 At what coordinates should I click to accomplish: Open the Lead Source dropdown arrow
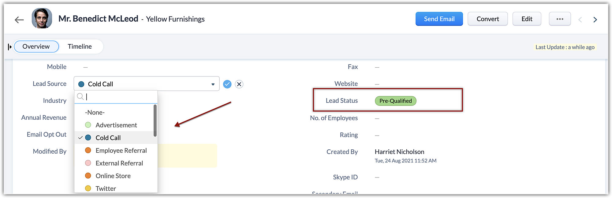pyautogui.click(x=213, y=84)
